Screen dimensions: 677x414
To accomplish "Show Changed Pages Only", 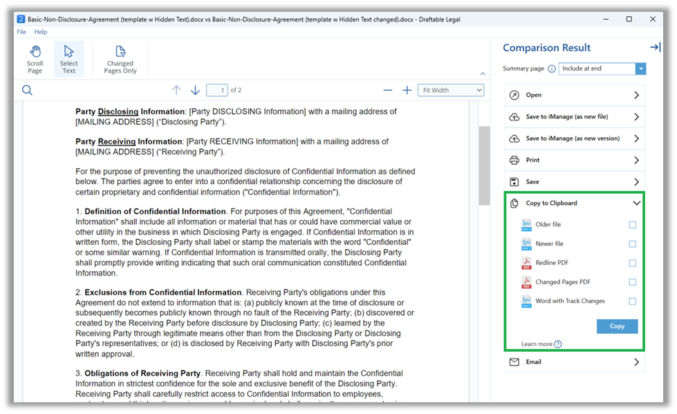I will tap(120, 60).
